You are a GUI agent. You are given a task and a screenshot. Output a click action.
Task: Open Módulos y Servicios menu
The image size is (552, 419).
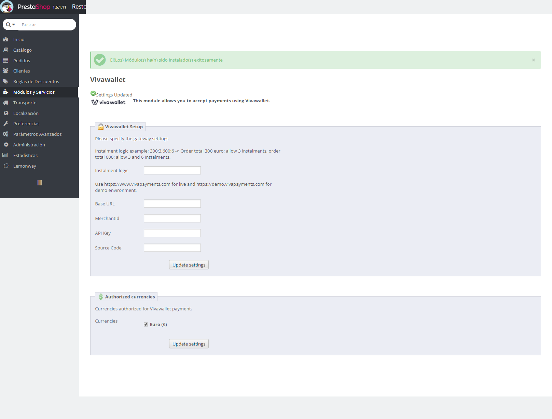[39, 92]
